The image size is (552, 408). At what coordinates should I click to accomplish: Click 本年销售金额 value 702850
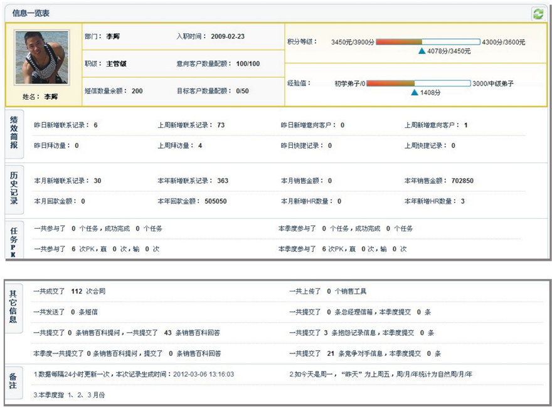[x=462, y=181]
